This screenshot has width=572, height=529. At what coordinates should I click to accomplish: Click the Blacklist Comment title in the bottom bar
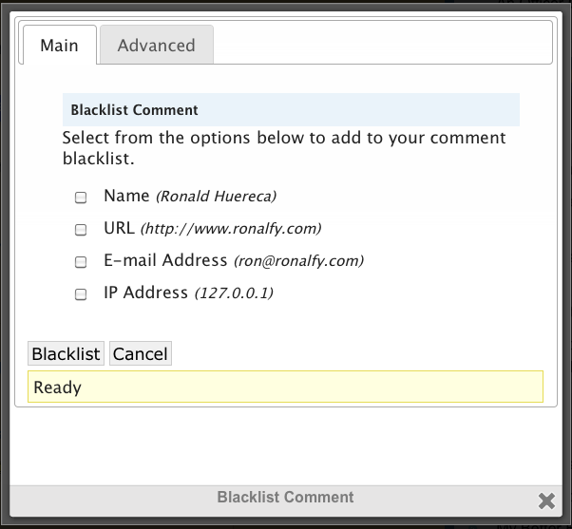285,498
